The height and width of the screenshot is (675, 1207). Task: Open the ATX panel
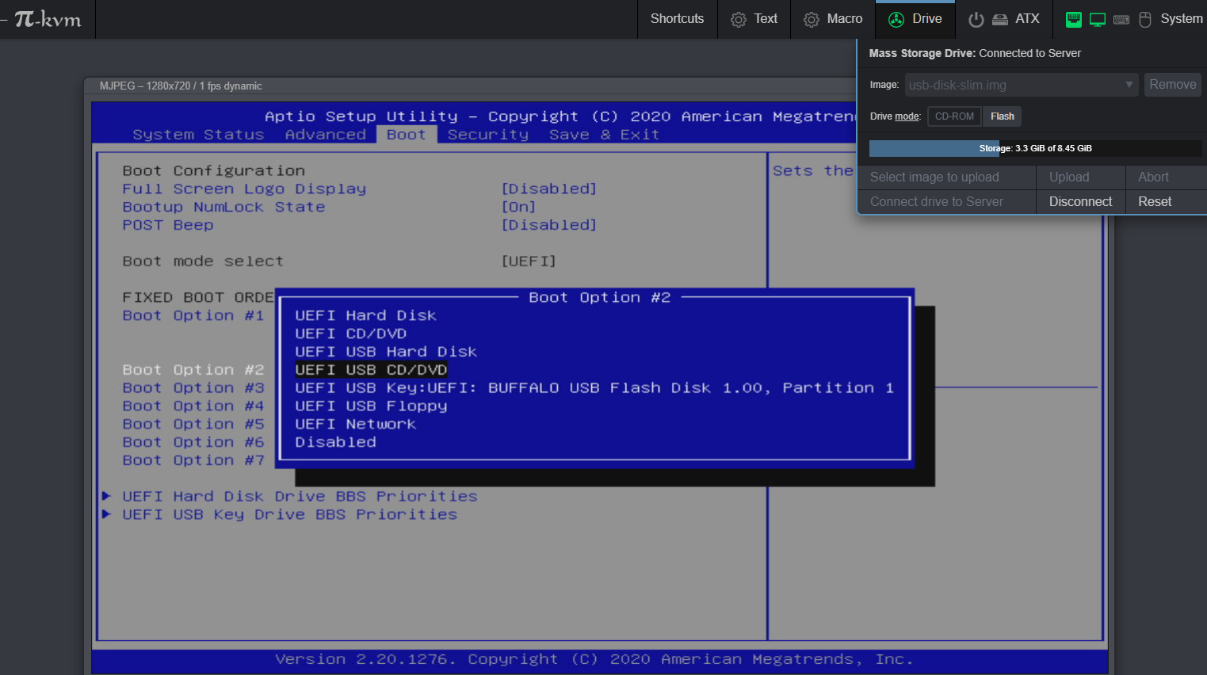(x=1028, y=18)
